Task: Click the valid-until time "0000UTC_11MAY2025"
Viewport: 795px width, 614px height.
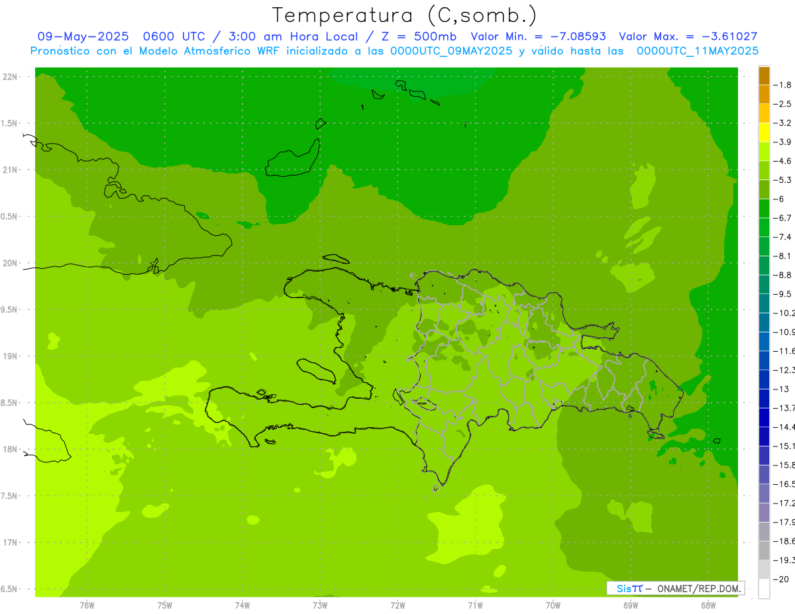Action: click(x=698, y=51)
